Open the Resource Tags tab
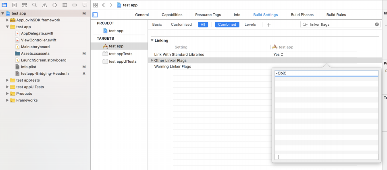This screenshot has width=387, height=170. pyautogui.click(x=208, y=15)
